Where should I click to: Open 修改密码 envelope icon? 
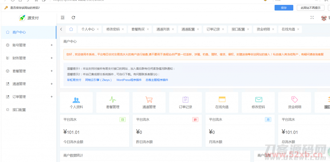[258, 100]
